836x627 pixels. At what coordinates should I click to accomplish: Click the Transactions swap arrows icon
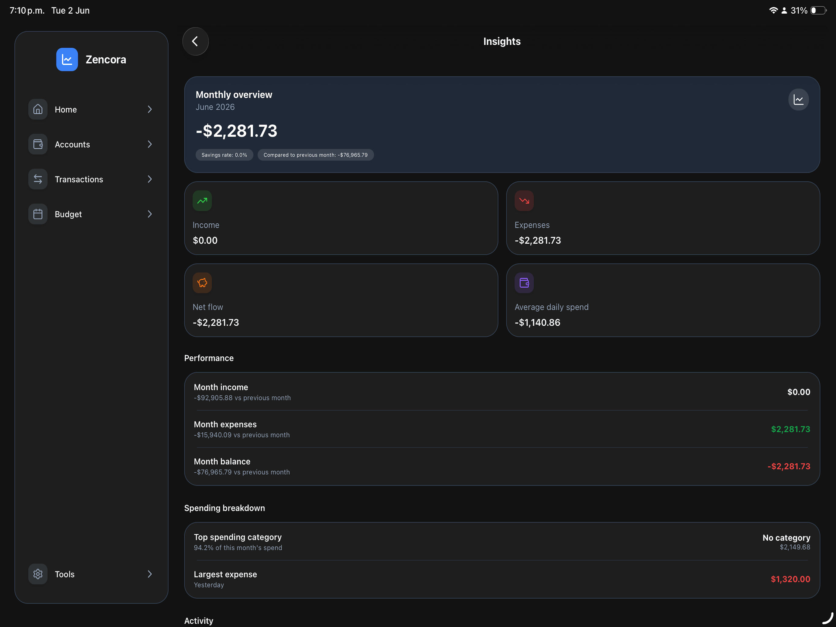point(38,179)
